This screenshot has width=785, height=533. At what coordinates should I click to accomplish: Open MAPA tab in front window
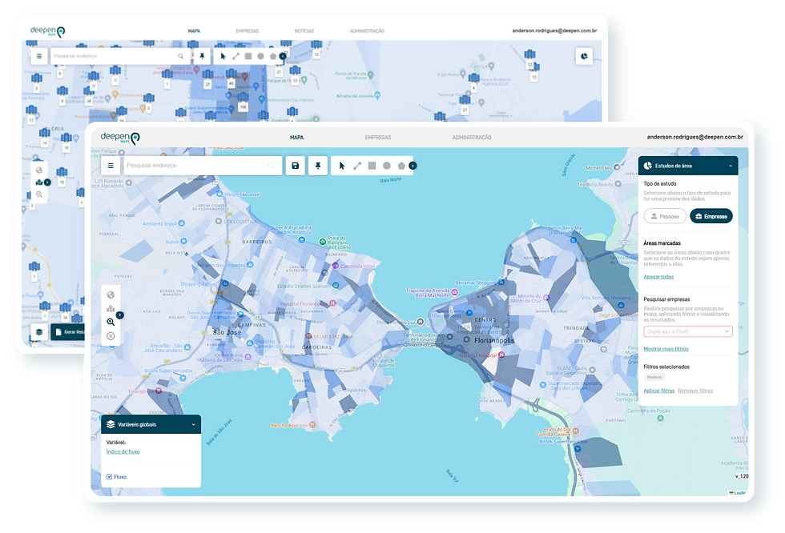coord(296,137)
